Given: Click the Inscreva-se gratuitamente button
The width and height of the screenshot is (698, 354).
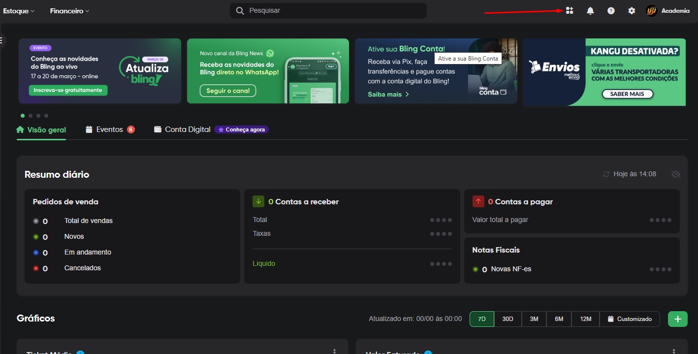Looking at the screenshot, I should tap(68, 91).
